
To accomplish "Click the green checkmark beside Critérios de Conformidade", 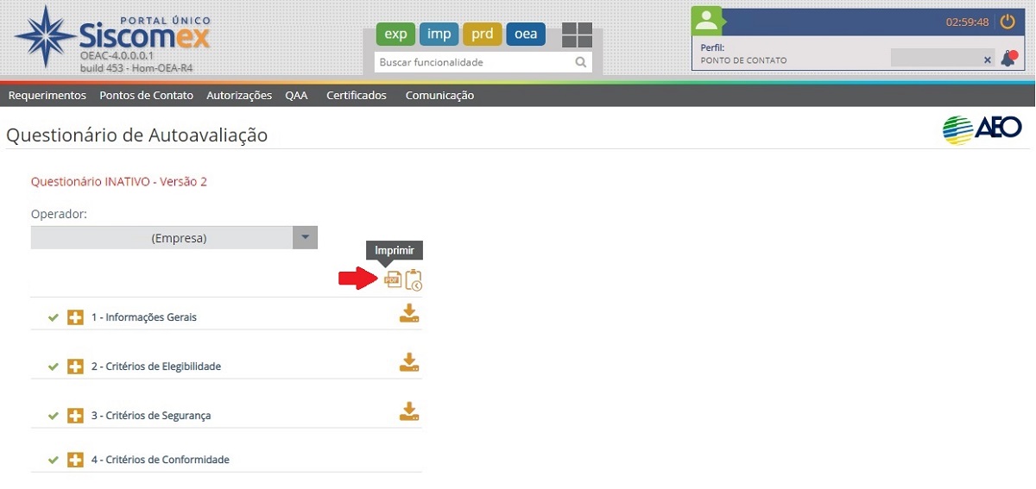I will pos(54,460).
